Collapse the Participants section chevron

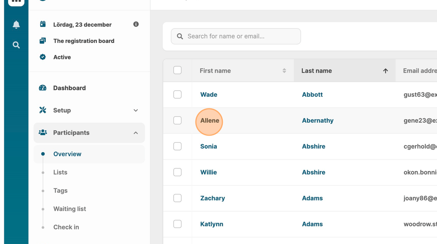136,133
